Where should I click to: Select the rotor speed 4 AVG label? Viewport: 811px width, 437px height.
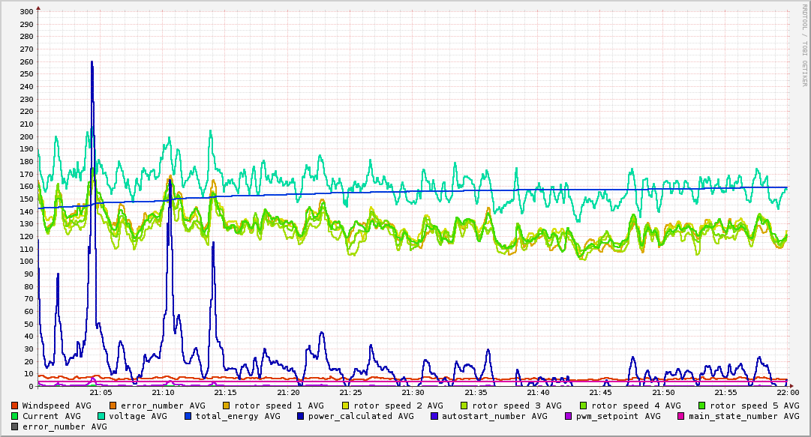click(636, 406)
